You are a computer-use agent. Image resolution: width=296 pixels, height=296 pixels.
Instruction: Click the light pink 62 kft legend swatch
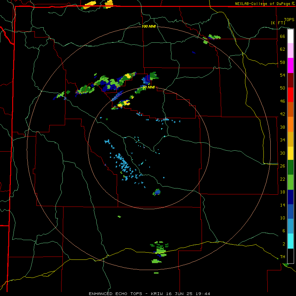(290, 51)
